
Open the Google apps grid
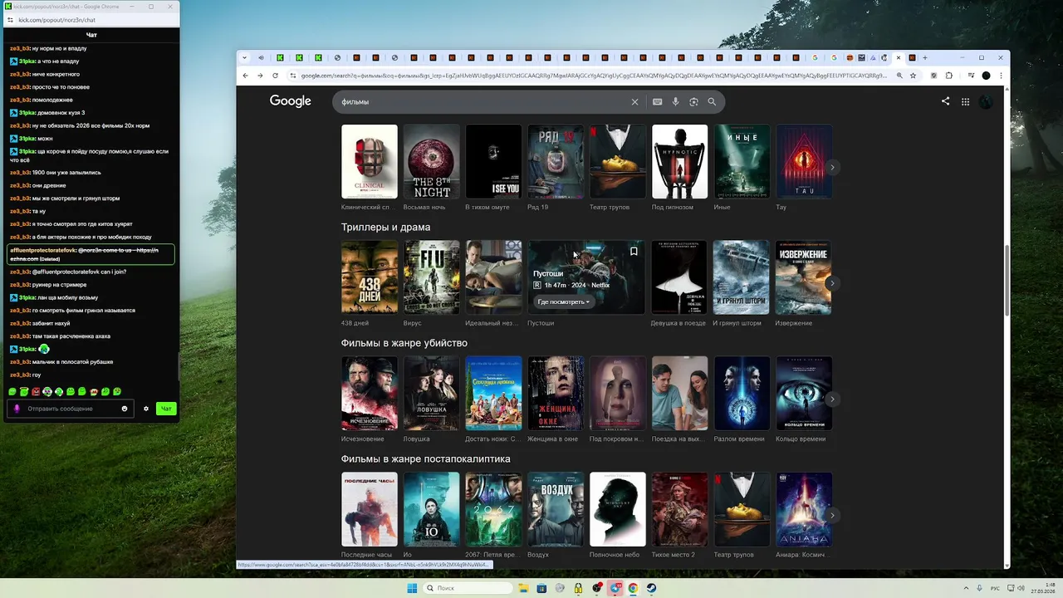(x=965, y=101)
